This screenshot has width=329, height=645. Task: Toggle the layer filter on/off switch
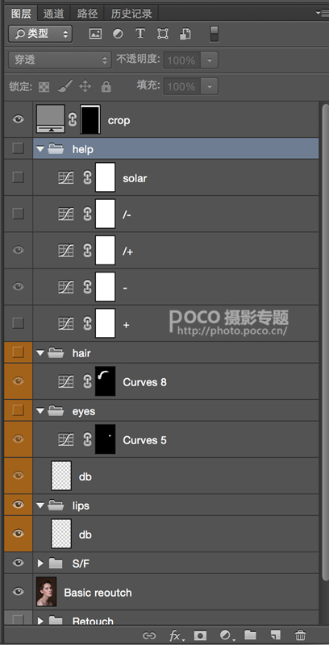(214, 34)
